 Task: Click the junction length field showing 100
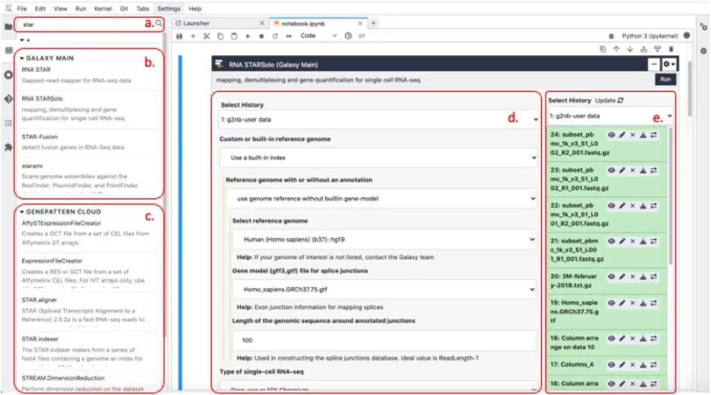384,340
